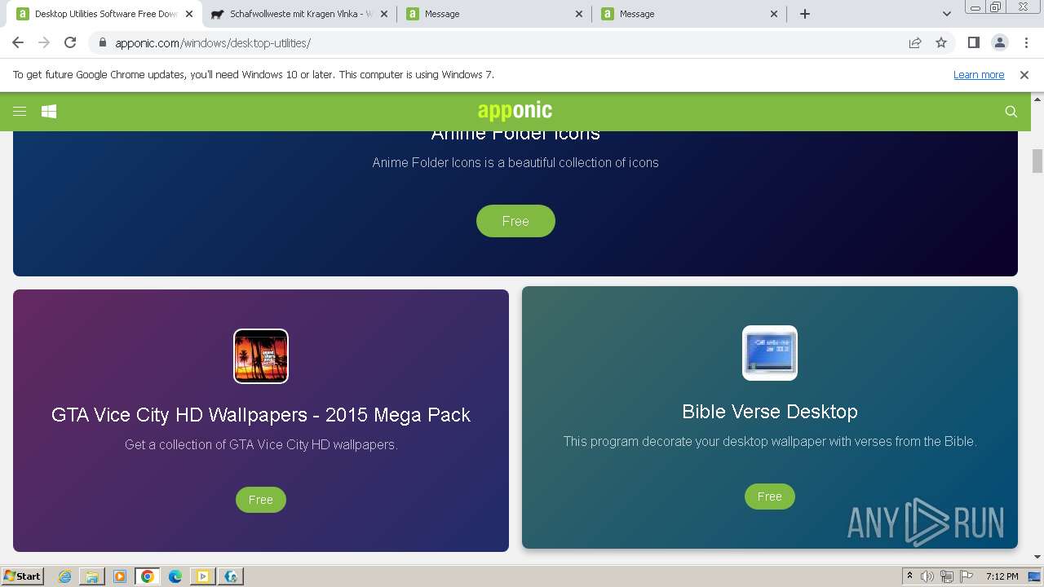Open a new browser tab
The image size is (1044, 587).
click(x=805, y=14)
